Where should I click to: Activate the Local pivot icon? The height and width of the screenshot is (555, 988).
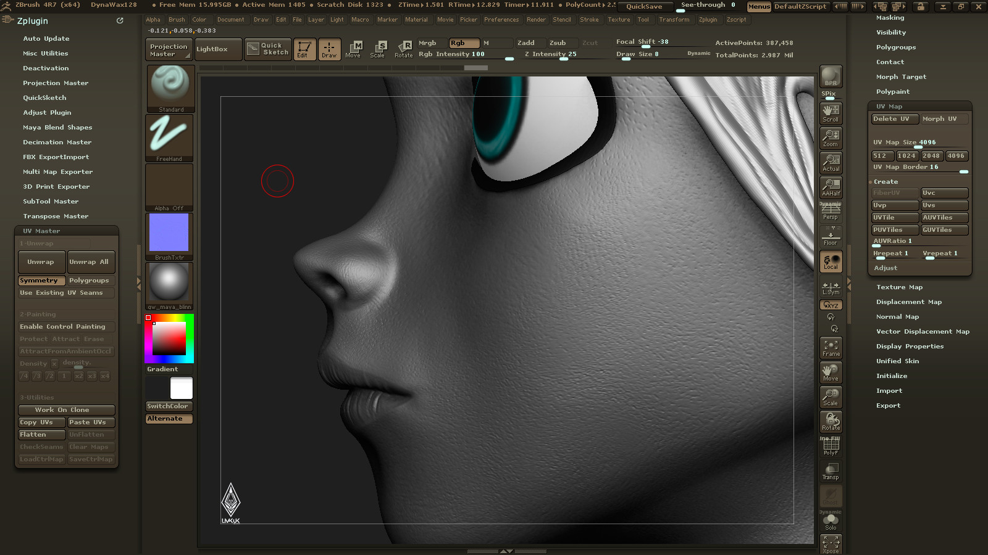coord(831,261)
